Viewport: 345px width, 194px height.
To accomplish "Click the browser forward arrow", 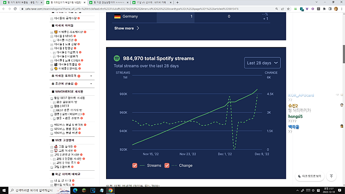I will coord(9,9).
